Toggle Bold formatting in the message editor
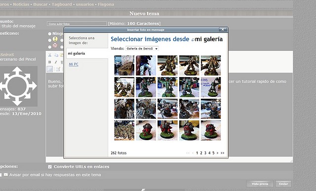 [x=50, y=62]
